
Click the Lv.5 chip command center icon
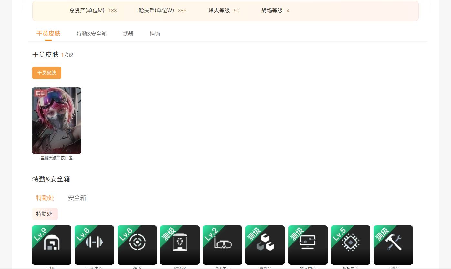click(x=351, y=245)
